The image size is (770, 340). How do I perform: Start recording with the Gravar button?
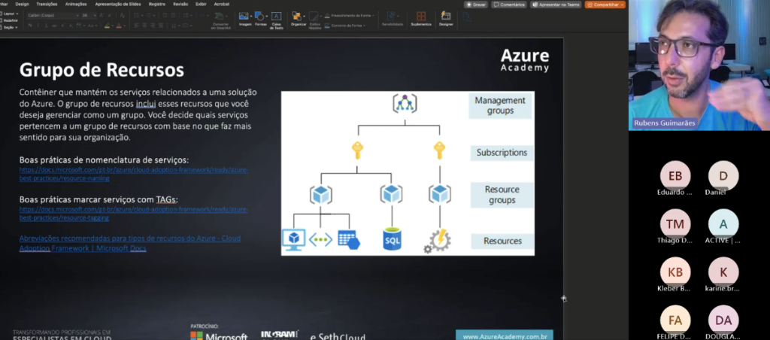tap(477, 4)
